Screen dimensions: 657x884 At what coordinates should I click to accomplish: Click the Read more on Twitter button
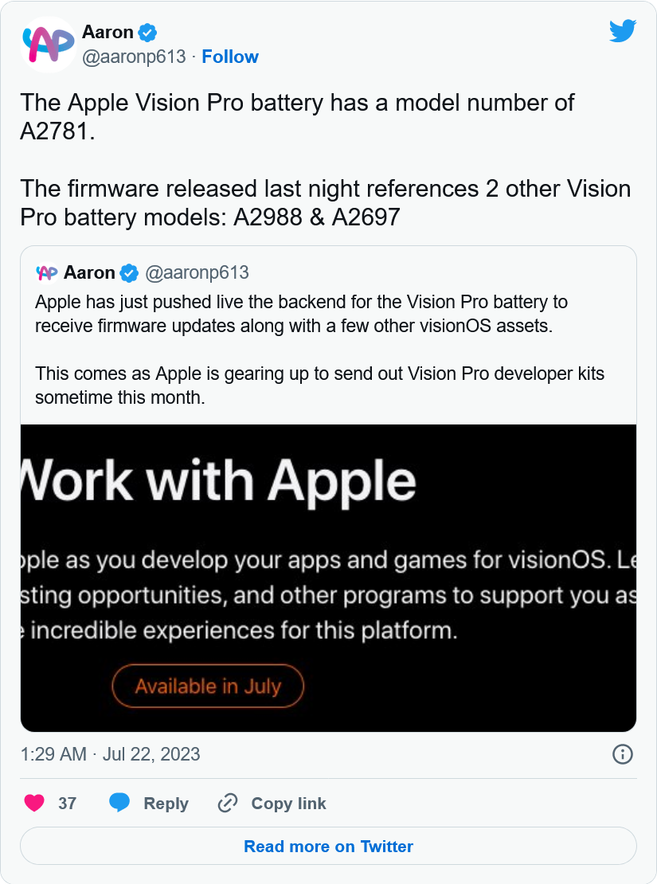click(x=328, y=847)
